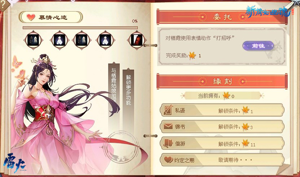Open the question mark help icon

3,5
